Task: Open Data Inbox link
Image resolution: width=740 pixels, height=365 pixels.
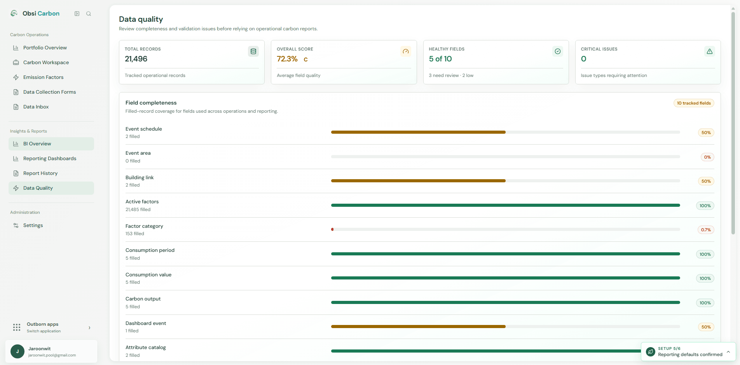Action: [x=51, y=107]
